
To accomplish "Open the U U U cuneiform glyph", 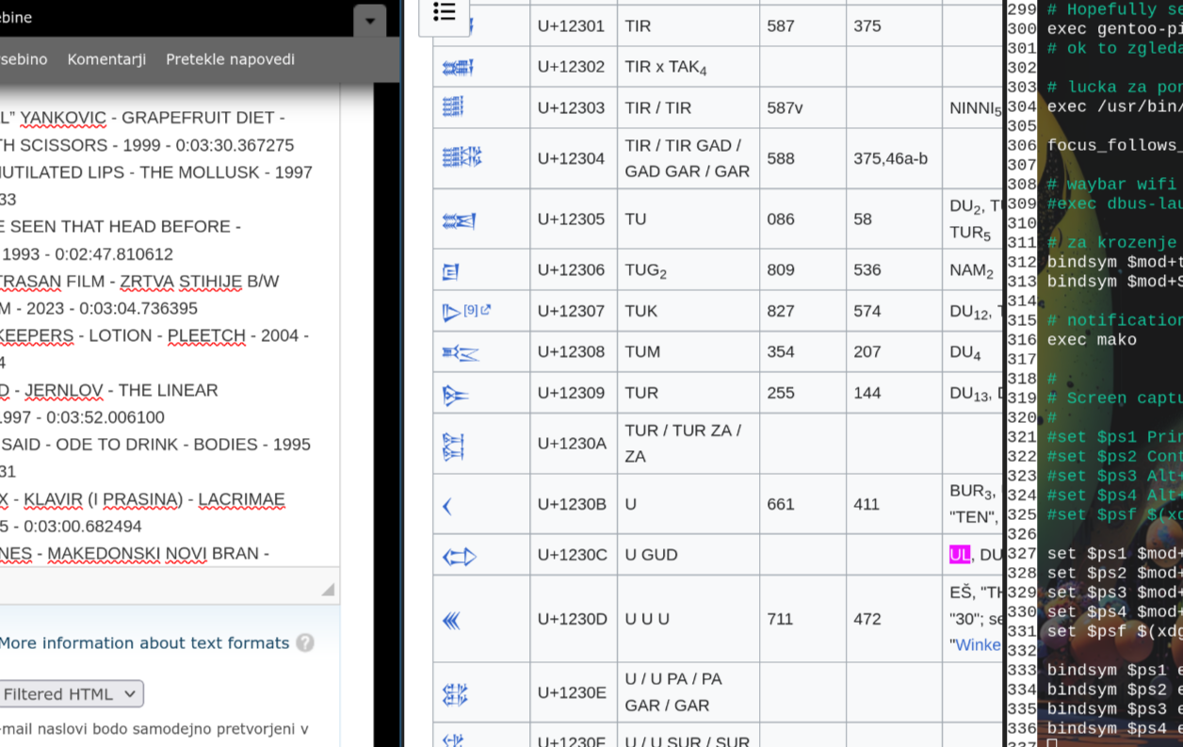I will point(451,620).
